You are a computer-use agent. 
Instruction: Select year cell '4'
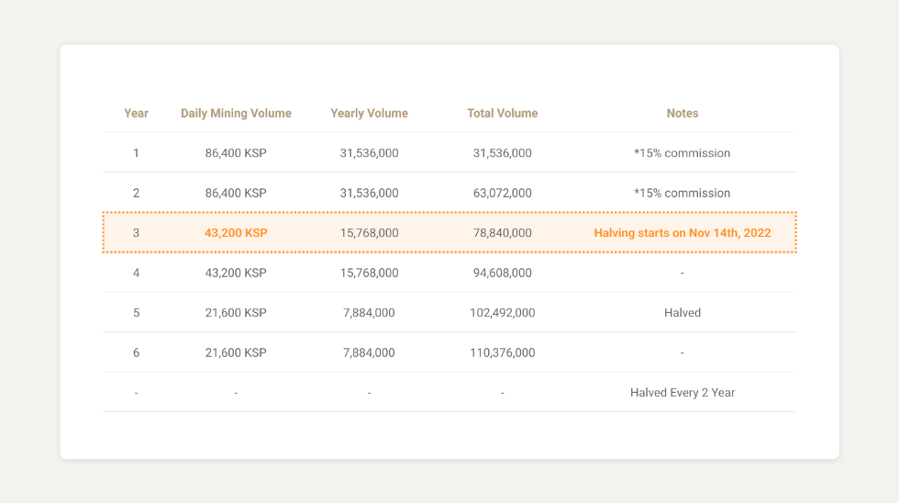pyautogui.click(x=136, y=273)
